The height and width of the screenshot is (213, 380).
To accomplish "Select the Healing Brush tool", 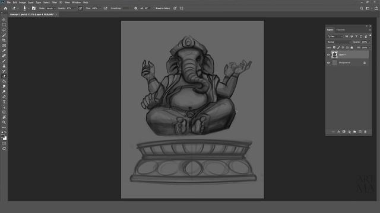I will click(x=4, y=56).
